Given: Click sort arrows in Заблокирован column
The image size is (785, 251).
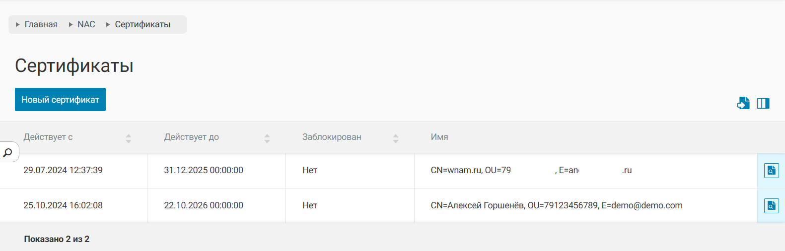Looking at the screenshot, I should point(396,138).
